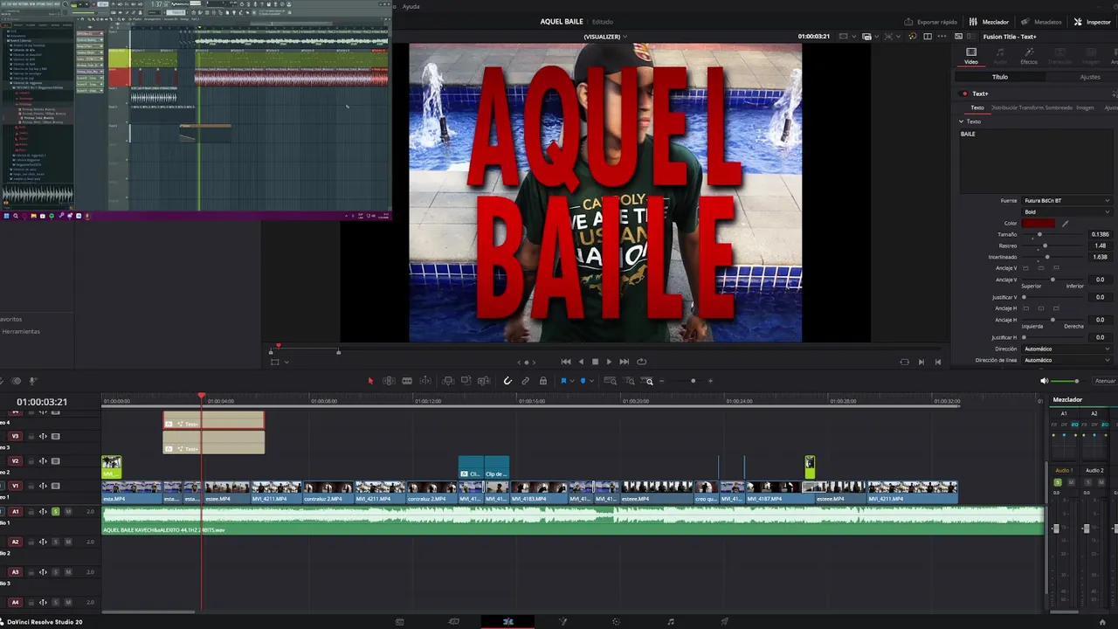
Task: Click the dark red Color swatch
Action: click(1039, 224)
